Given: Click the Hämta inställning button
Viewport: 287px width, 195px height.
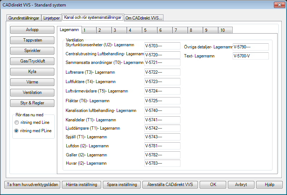Looking at the screenshot, I should (82, 185).
